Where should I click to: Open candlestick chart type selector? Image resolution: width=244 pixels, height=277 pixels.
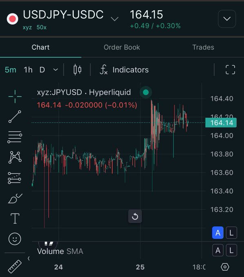click(78, 70)
